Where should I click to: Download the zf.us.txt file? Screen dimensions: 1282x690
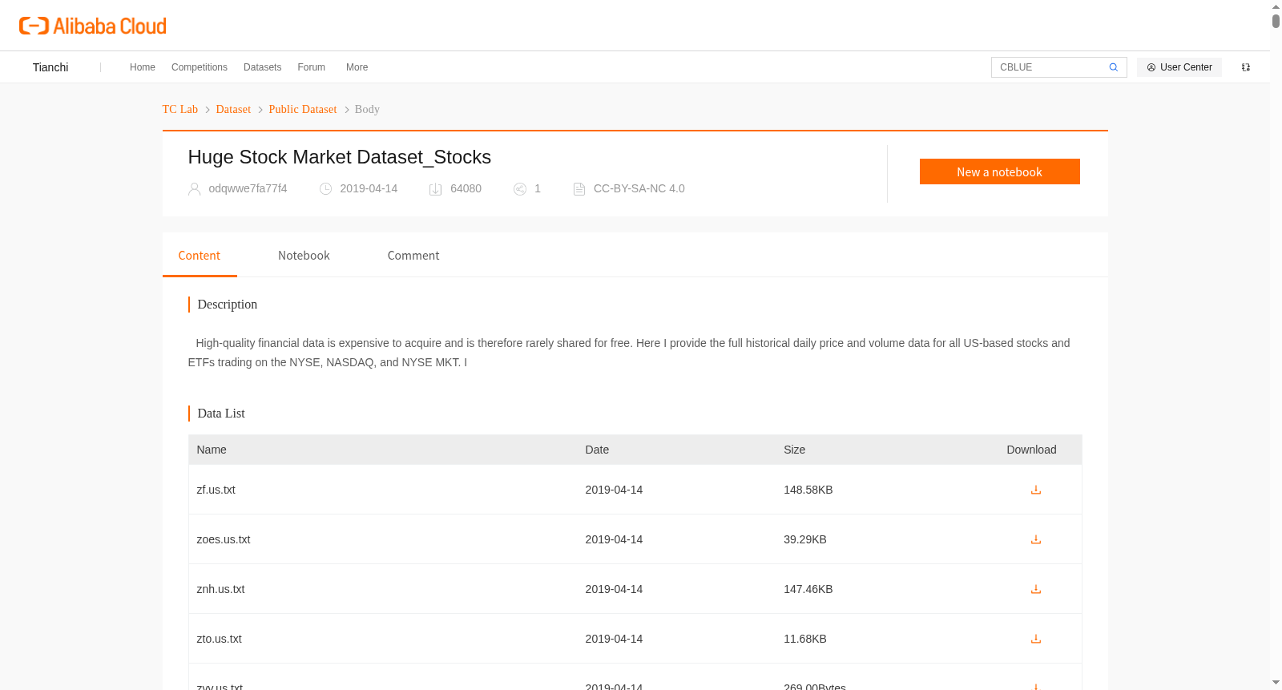tap(1036, 490)
